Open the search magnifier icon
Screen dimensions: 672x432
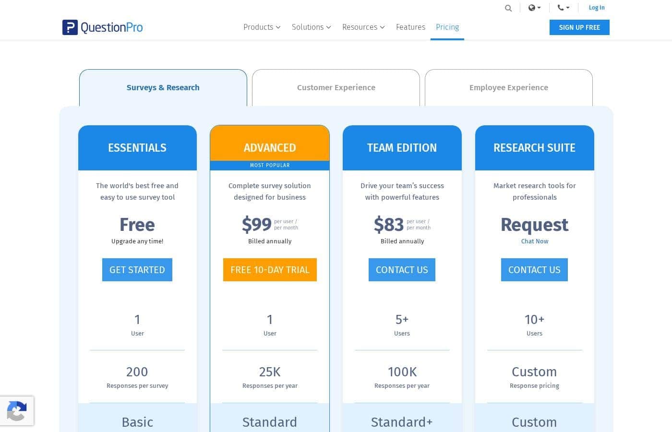click(x=508, y=8)
